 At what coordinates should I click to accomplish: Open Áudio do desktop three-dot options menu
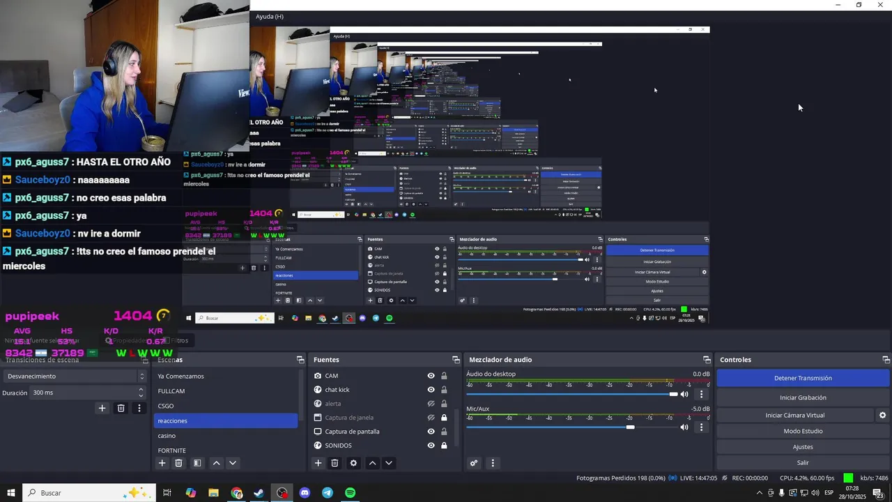[x=701, y=394]
